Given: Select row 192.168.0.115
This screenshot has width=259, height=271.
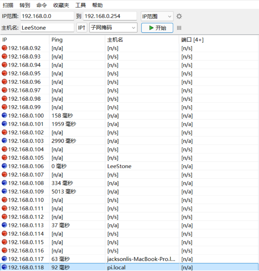Looking at the screenshot, I should (129, 242).
